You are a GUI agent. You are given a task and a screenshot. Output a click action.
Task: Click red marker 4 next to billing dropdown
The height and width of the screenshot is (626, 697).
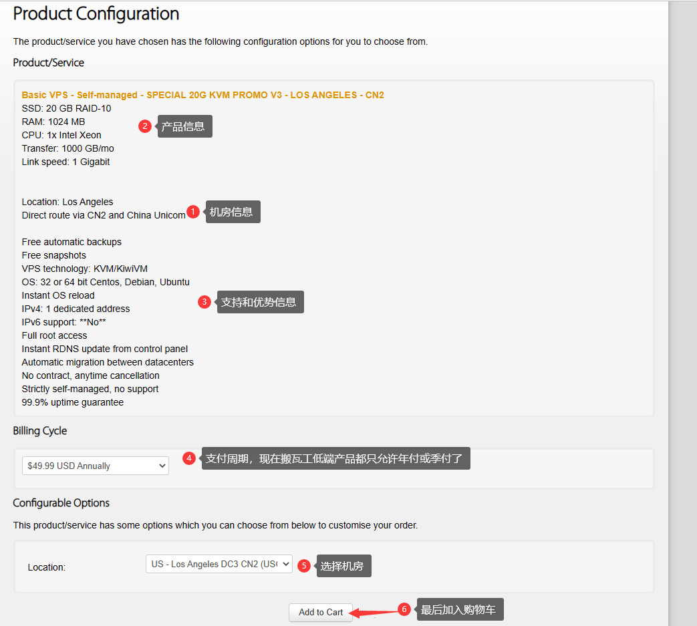pos(189,458)
